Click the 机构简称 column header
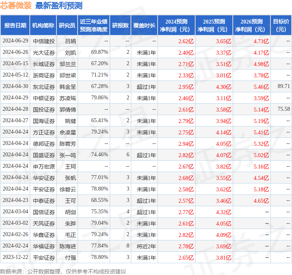This screenshot has height=275, width=292. coord(43,26)
